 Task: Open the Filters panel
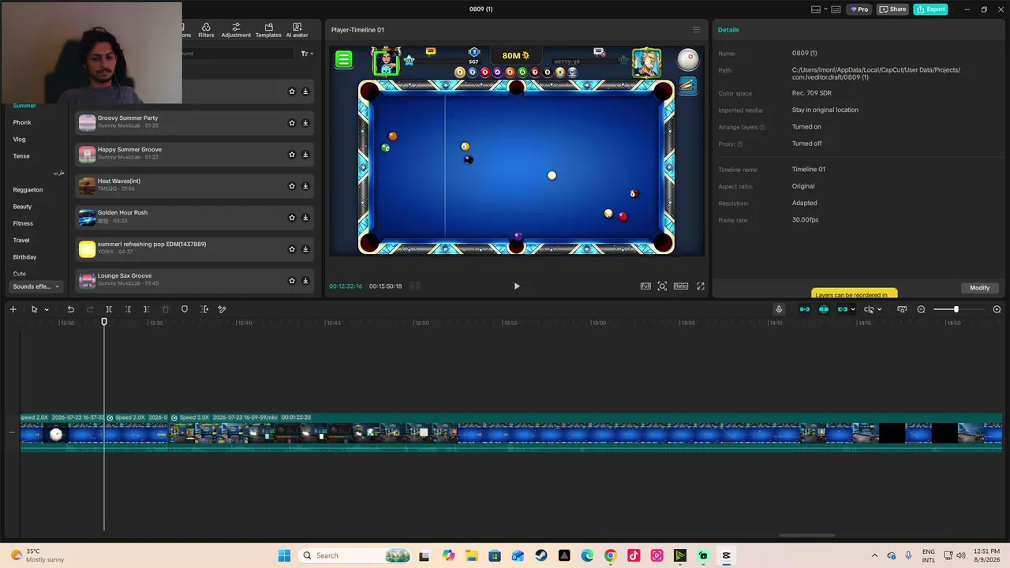point(206,30)
